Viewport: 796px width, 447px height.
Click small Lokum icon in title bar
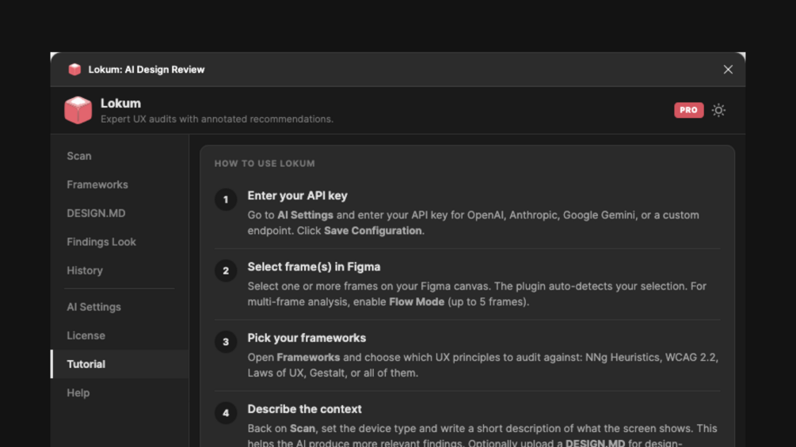74,70
